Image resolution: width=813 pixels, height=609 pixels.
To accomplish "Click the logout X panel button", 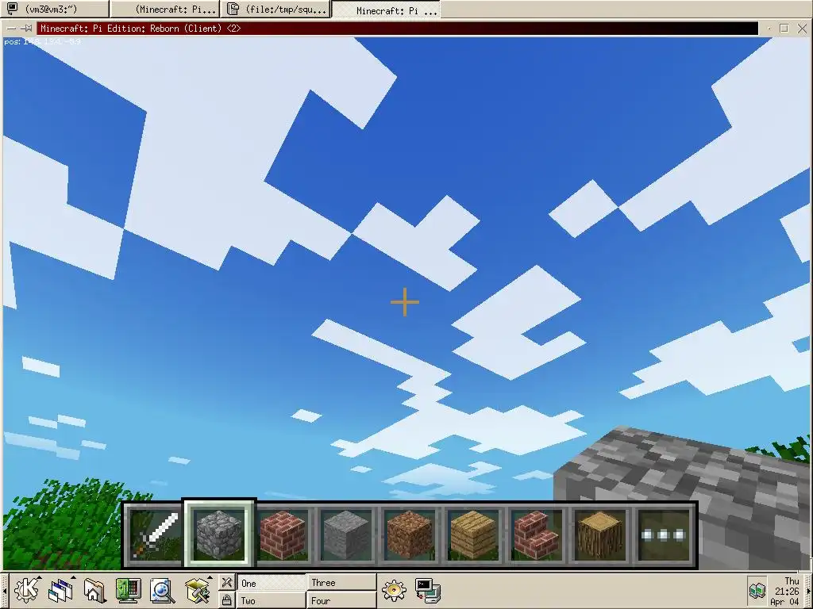I will [x=226, y=582].
